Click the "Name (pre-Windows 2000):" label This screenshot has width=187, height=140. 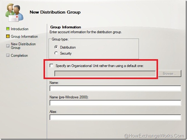[x=69, y=97]
